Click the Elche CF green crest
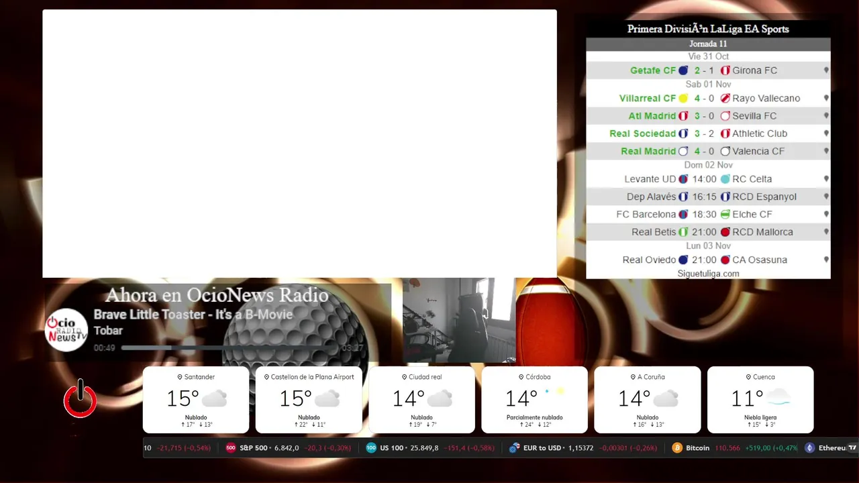Image resolution: width=859 pixels, height=483 pixels. point(725,215)
